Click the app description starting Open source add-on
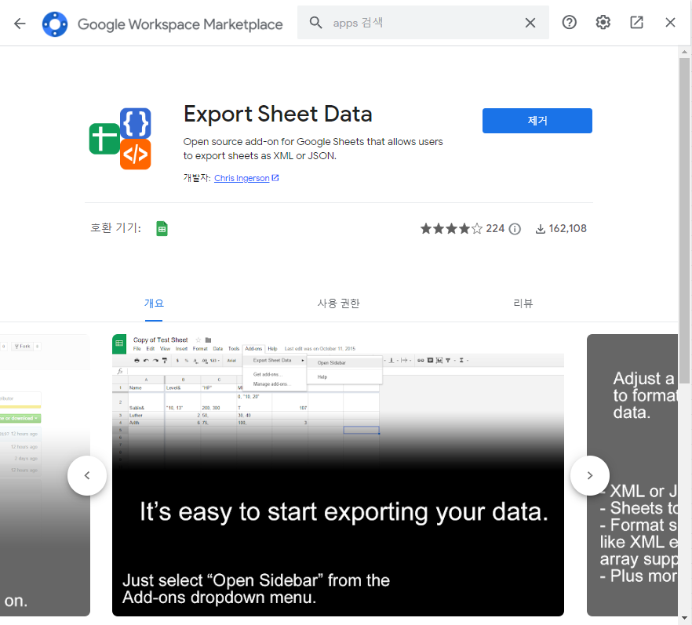 coord(313,149)
